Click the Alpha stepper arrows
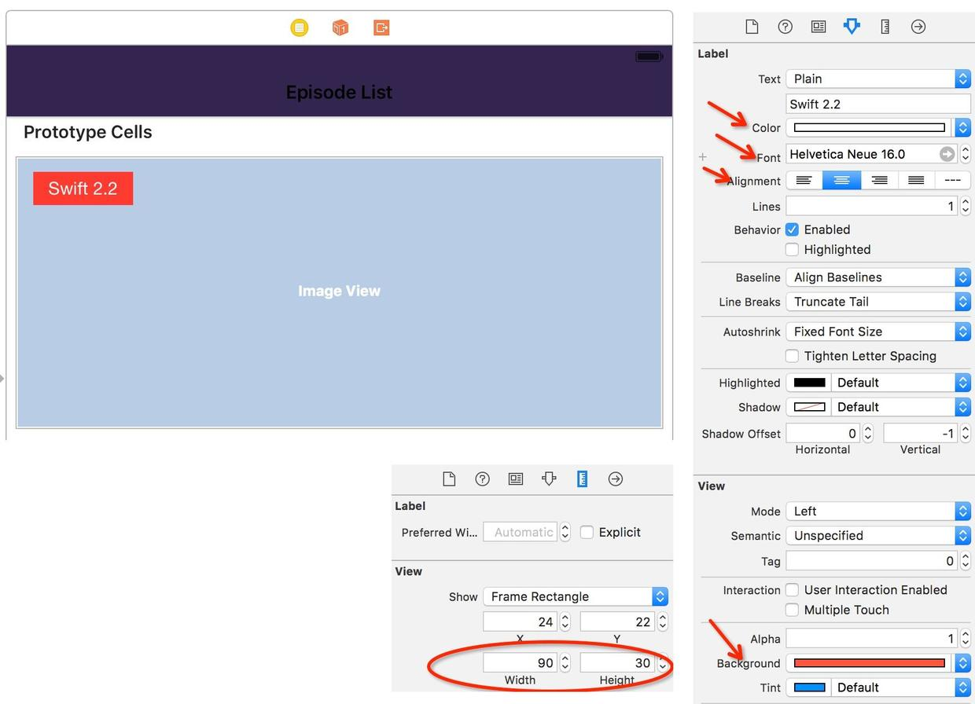 pos(965,639)
